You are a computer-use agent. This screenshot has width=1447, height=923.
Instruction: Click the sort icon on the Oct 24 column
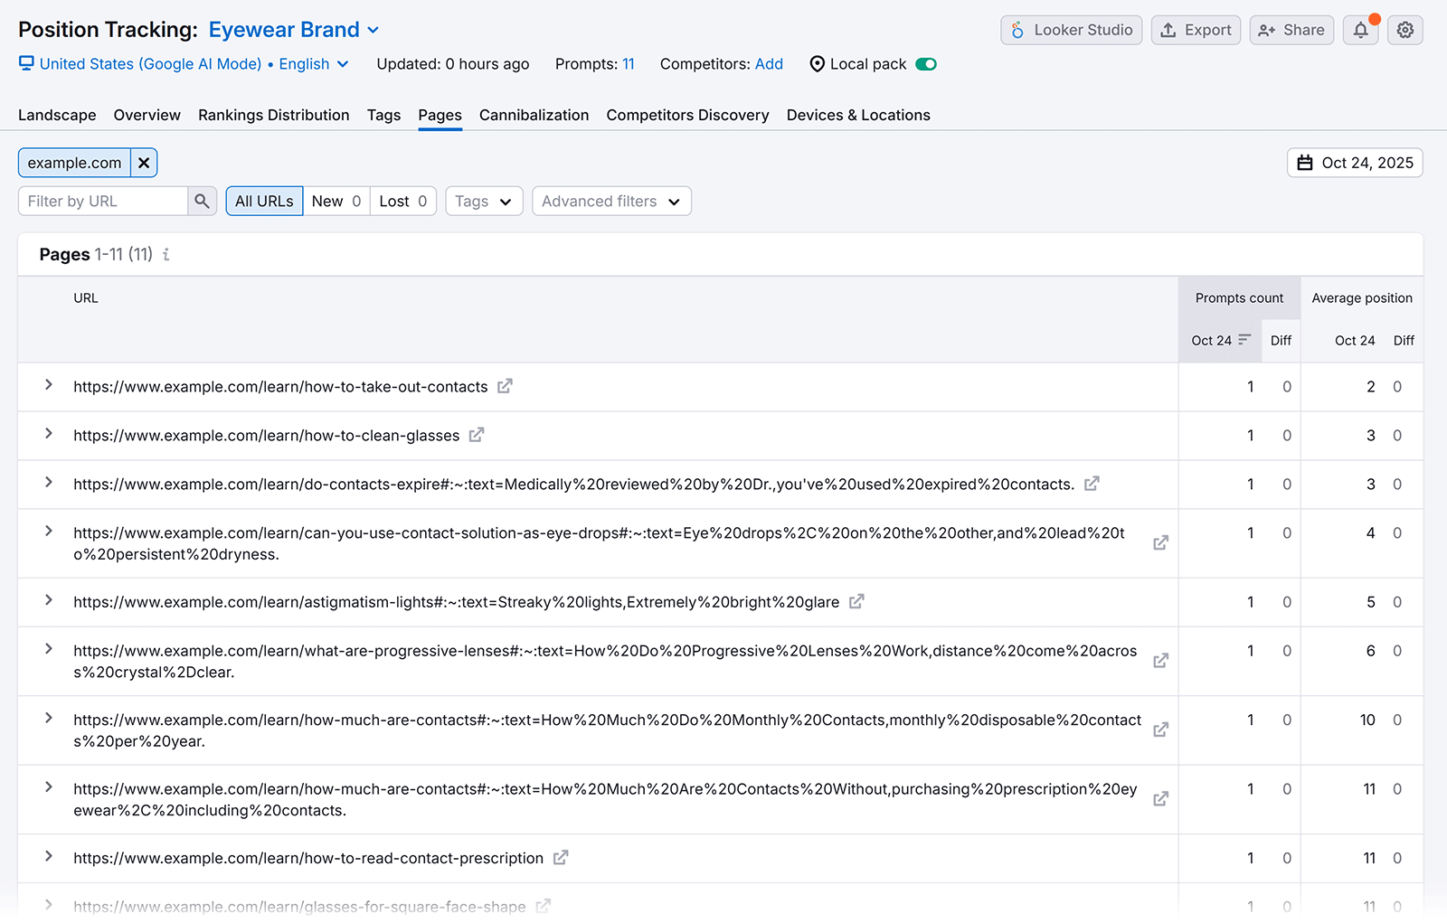coord(1244,341)
